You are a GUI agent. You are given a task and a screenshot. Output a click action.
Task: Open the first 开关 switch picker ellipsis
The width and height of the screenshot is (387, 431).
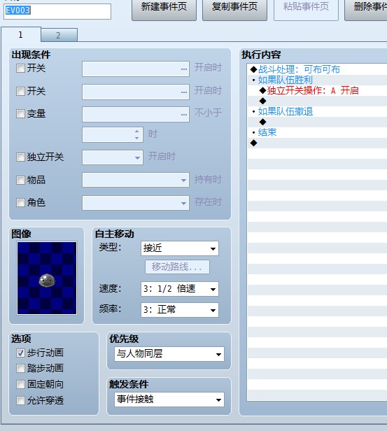tap(184, 69)
